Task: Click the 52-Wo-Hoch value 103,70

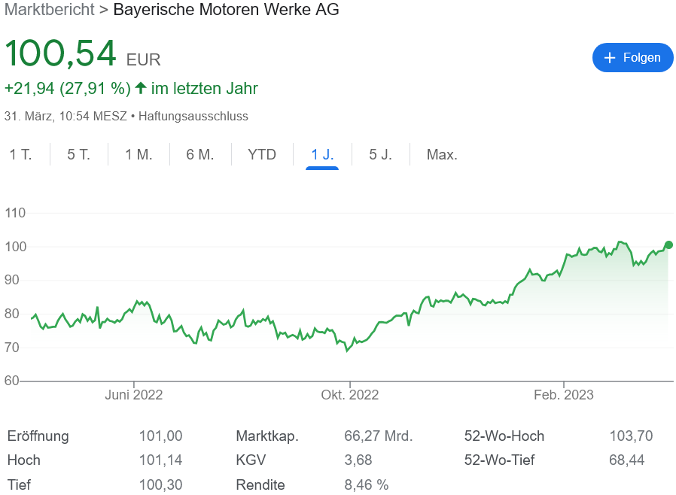Action: coord(630,436)
